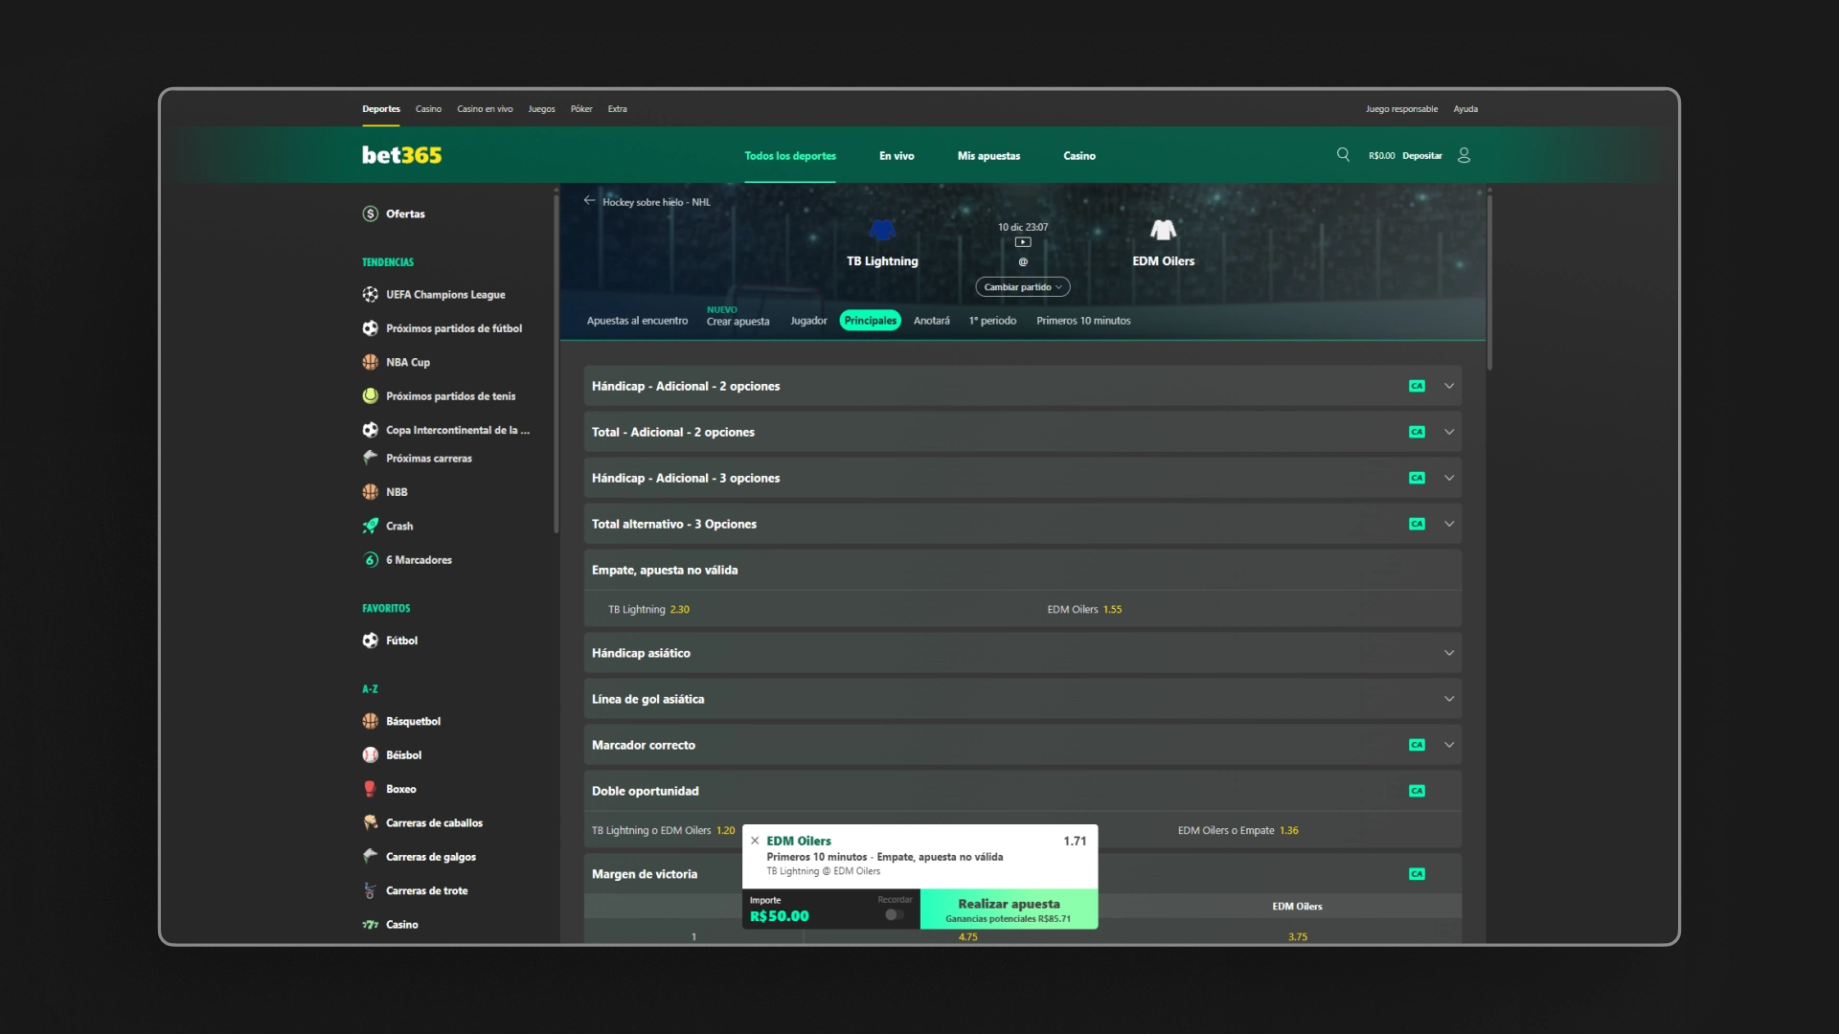1839x1034 pixels.
Task: Open Juego responsable link
Action: click(1401, 109)
